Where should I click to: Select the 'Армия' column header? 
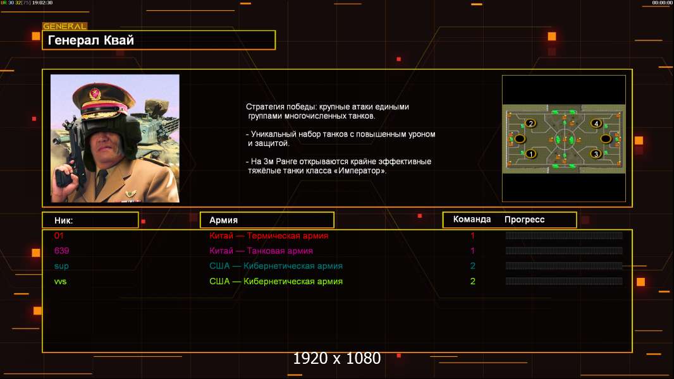click(267, 220)
